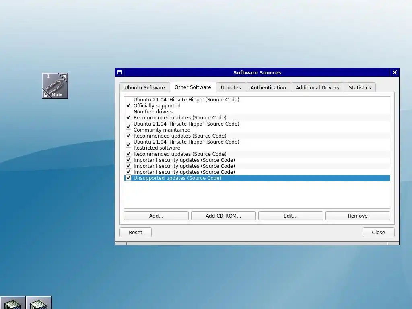Select the 'Officially supported' text row

[x=157, y=106]
